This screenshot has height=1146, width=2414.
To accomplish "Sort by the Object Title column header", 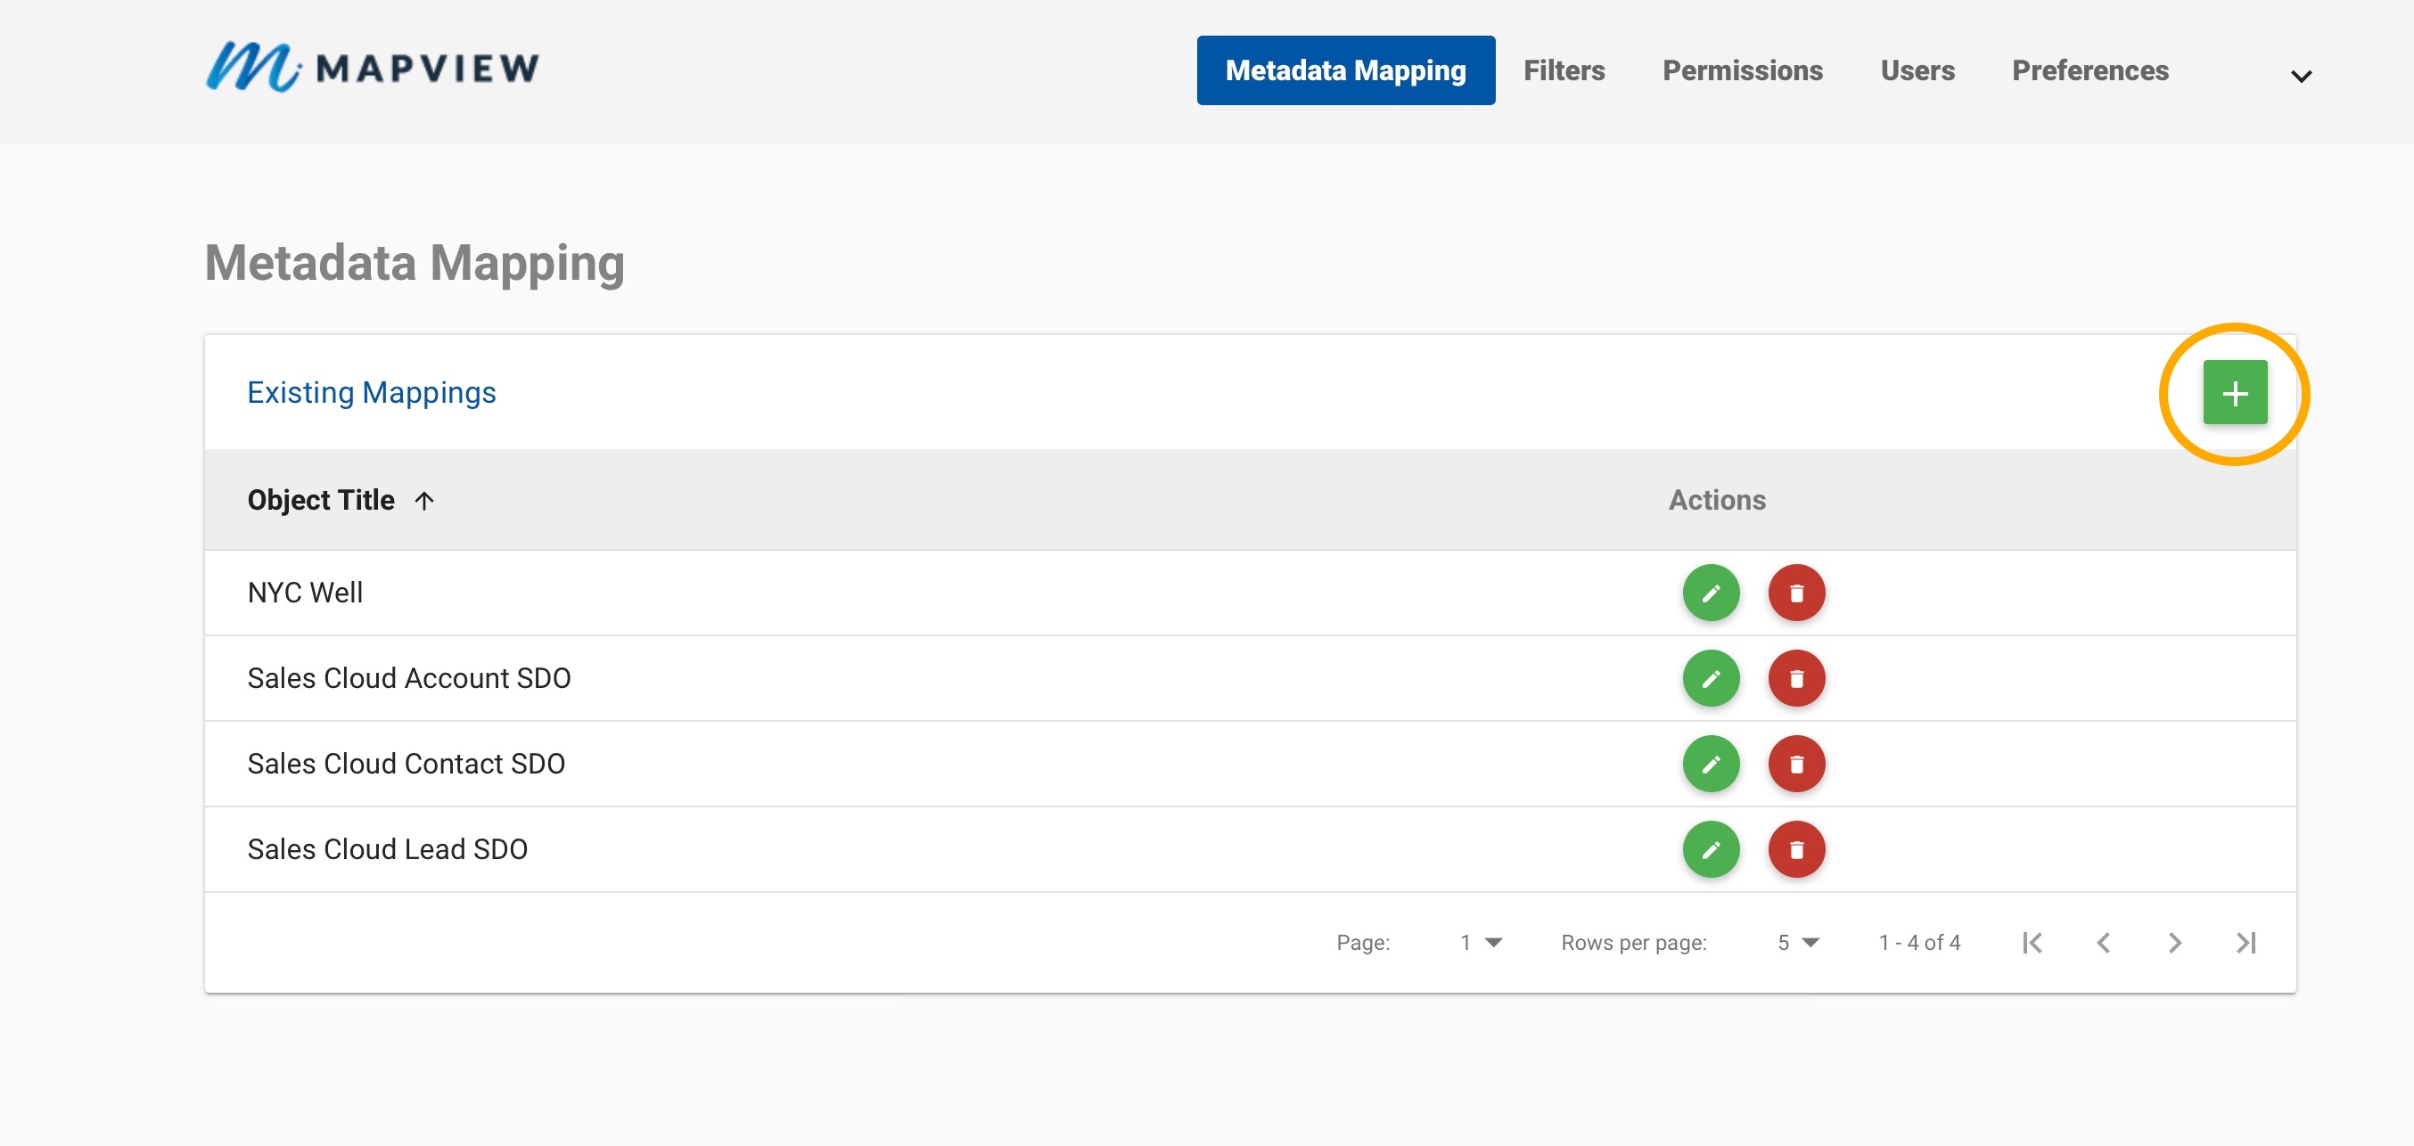I will (x=321, y=501).
